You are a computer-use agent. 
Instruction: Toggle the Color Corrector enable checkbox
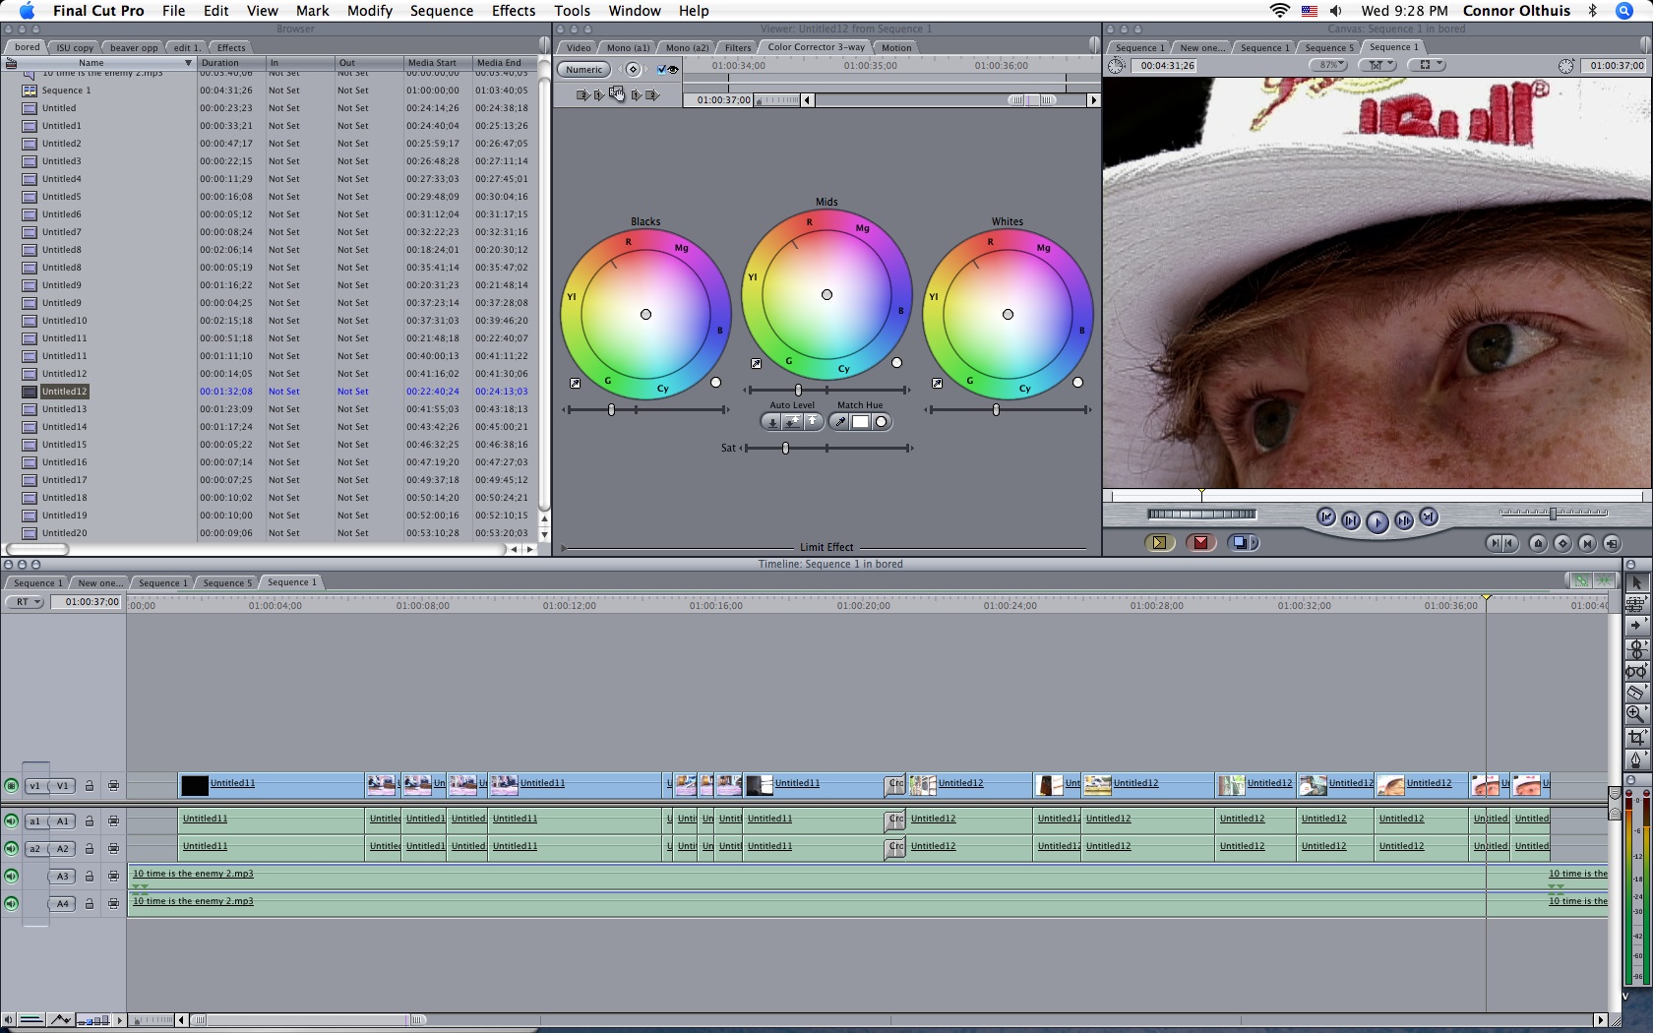[x=662, y=69]
